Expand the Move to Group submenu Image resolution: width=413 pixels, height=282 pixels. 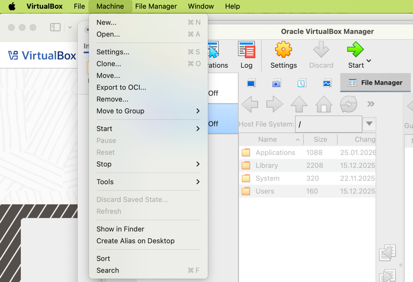[x=148, y=111]
